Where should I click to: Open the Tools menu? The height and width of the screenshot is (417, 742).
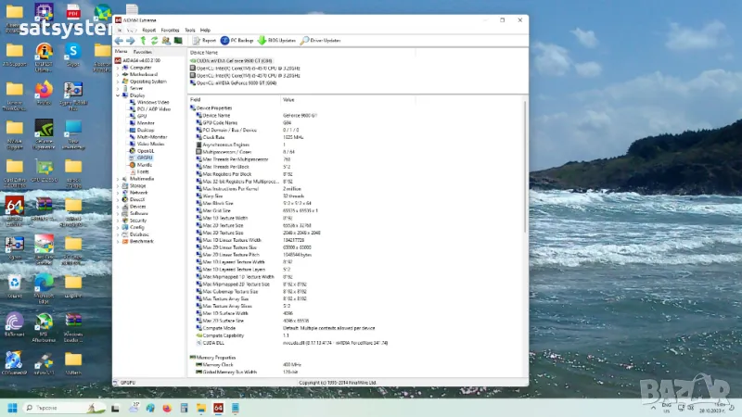point(189,30)
